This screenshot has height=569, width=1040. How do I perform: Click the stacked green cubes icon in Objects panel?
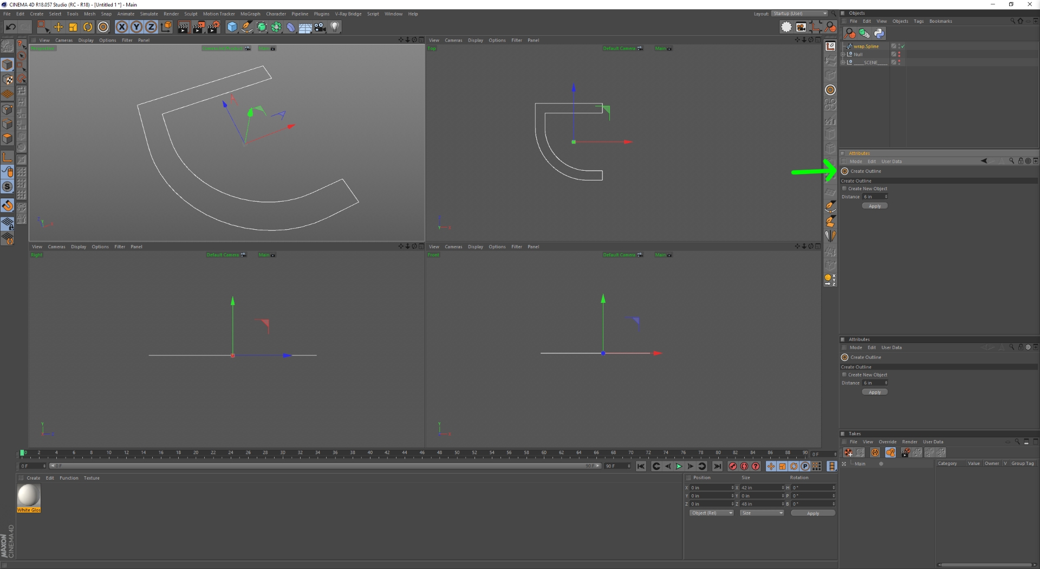pos(864,34)
